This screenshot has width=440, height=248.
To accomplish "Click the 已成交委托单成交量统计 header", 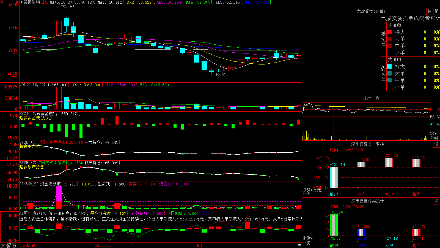I will pos(410,18).
